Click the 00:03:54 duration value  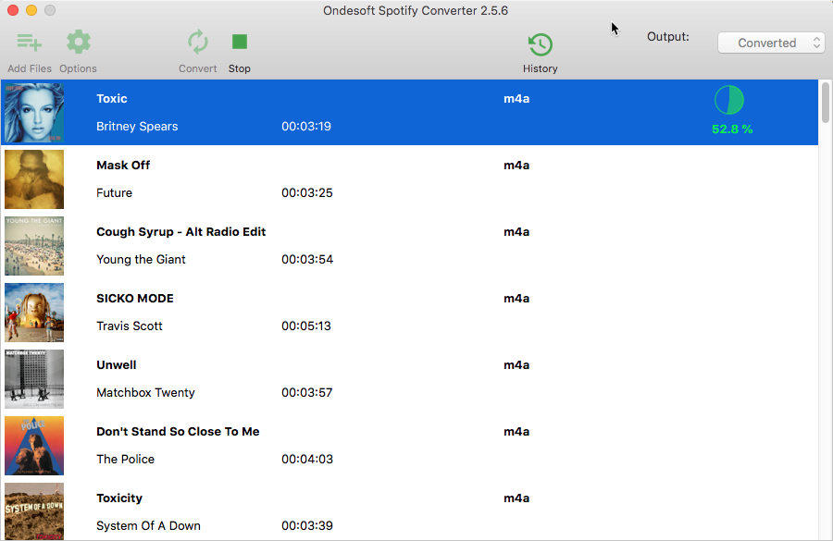pyautogui.click(x=307, y=260)
